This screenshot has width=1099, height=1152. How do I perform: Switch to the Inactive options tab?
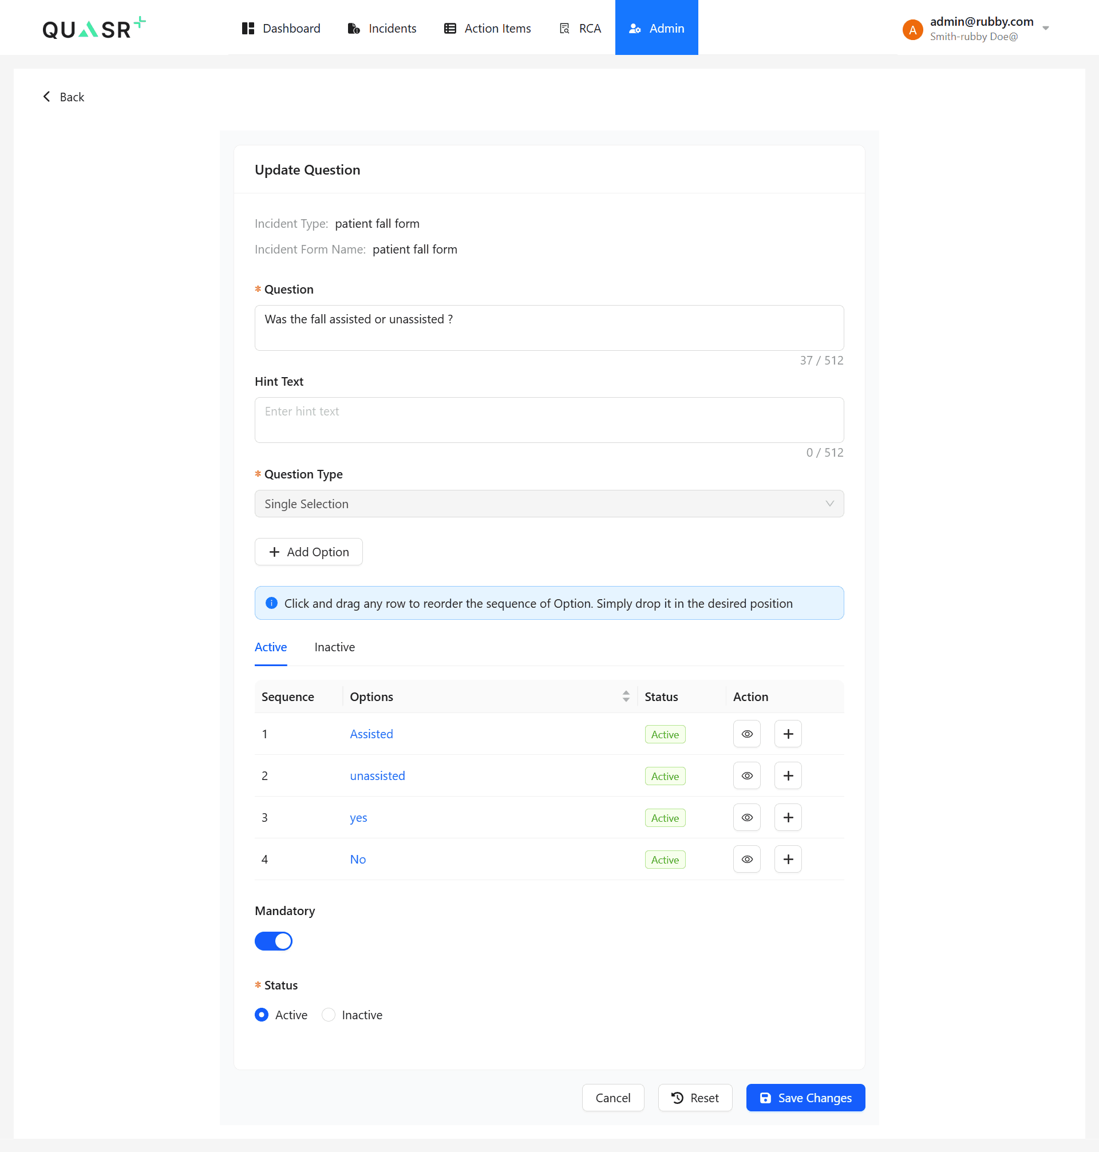tap(334, 647)
